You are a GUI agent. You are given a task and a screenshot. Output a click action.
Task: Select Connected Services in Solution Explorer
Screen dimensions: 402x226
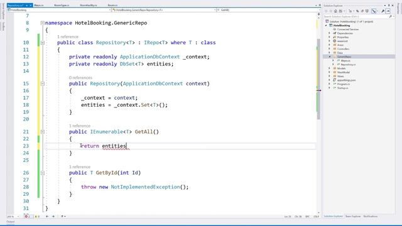[x=348, y=30]
